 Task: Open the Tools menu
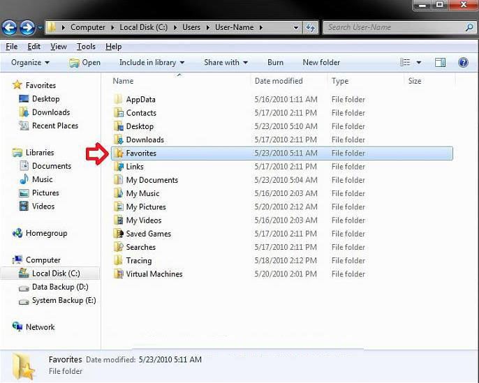(86, 46)
